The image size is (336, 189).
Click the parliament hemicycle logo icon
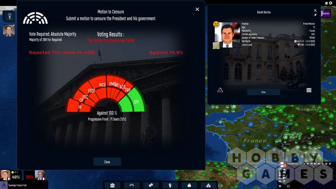35,18
